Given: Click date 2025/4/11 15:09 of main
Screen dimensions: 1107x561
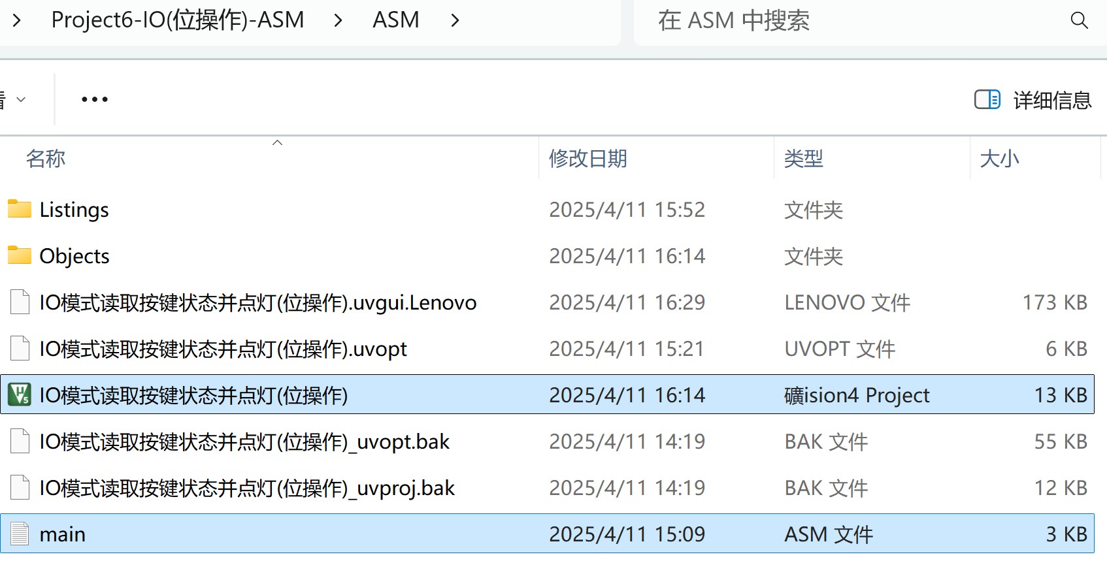Looking at the screenshot, I should point(627,534).
